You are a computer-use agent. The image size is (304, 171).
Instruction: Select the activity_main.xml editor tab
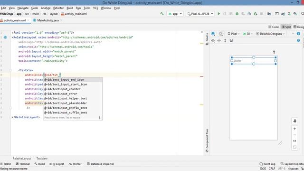click(15, 20)
